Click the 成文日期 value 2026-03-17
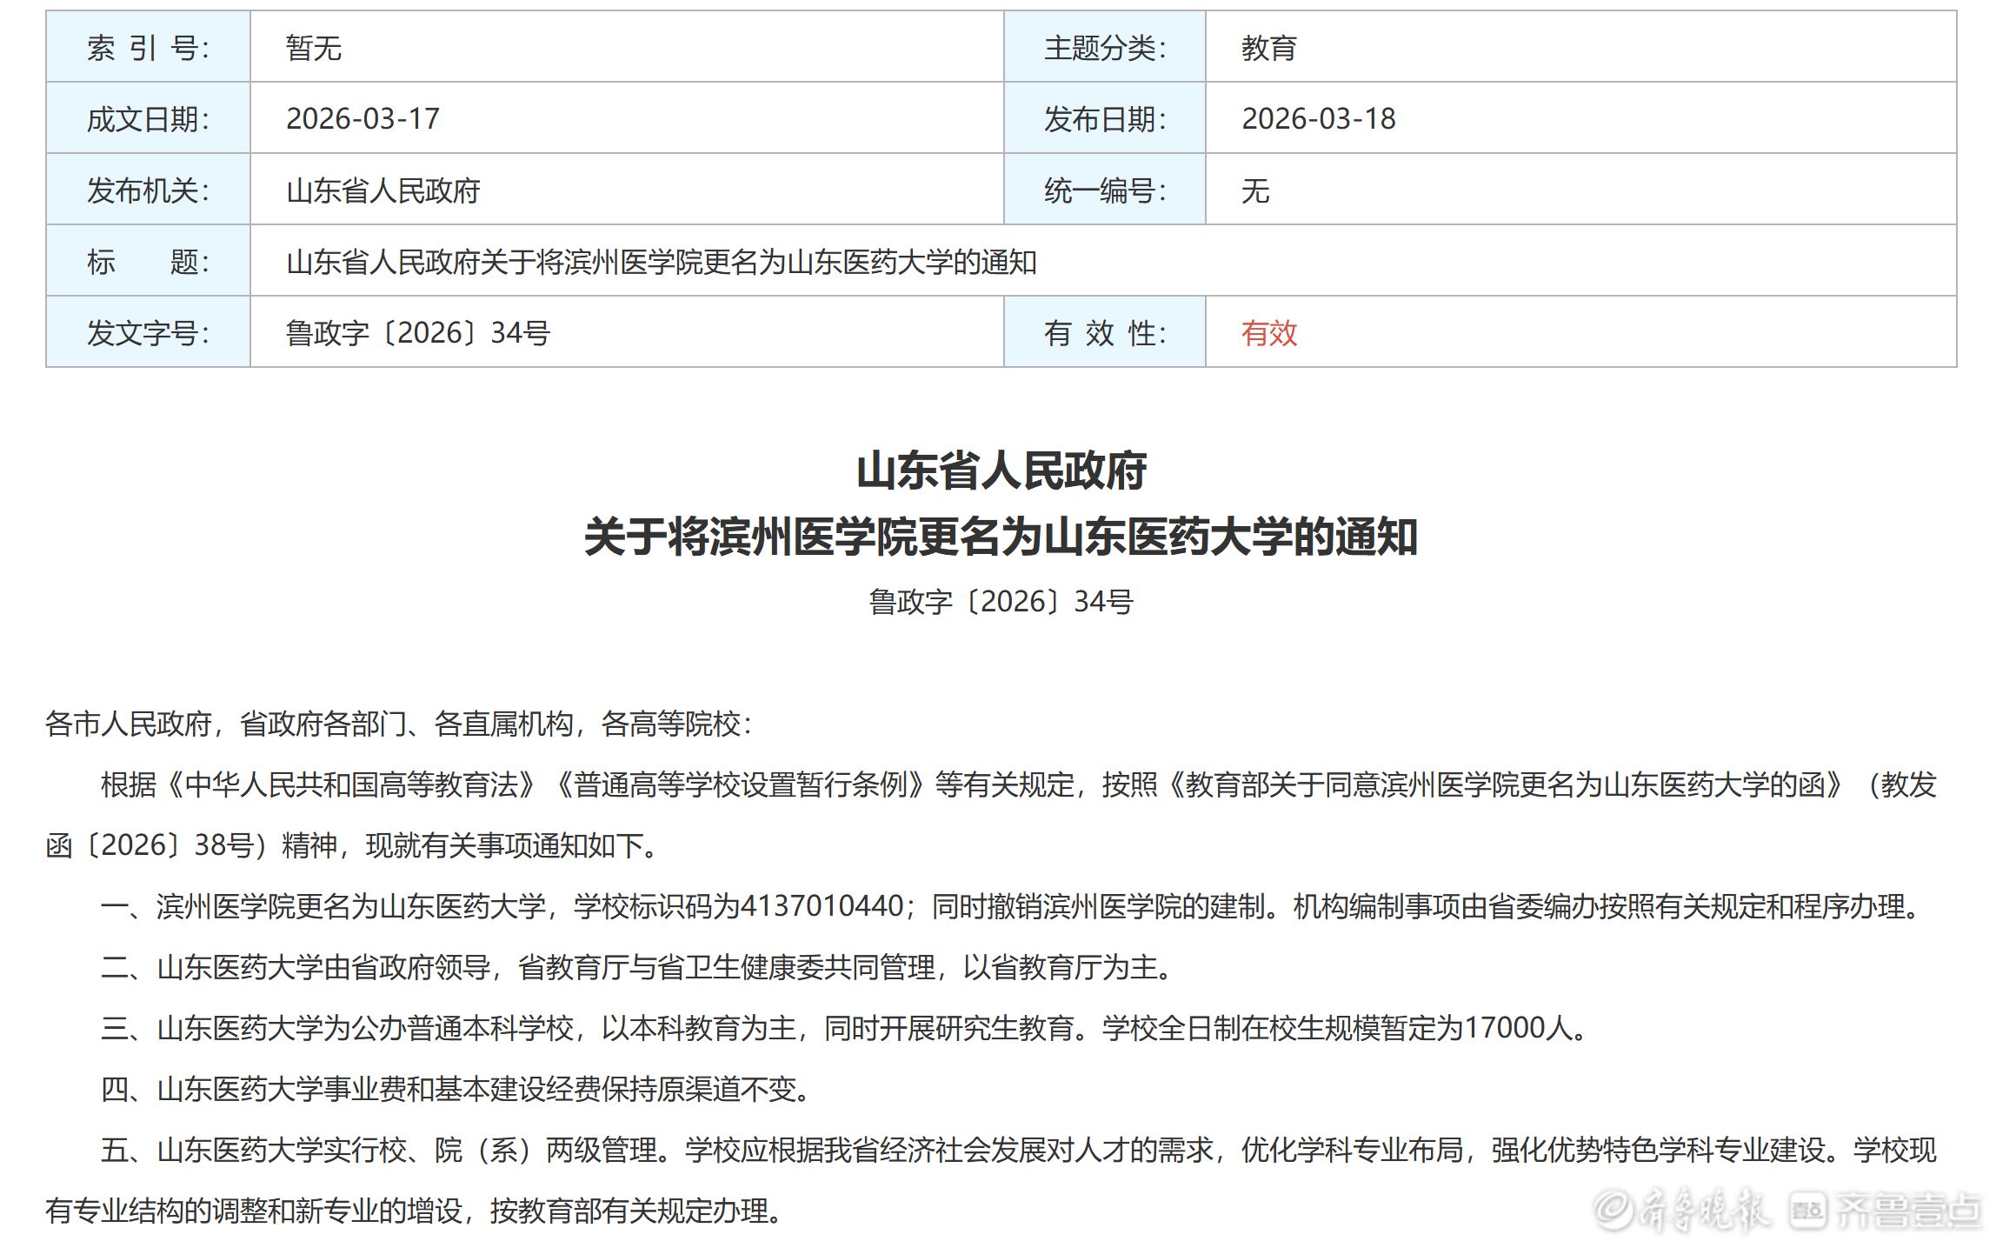The height and width of the screenshot is (1248, 1996). pos(363,119)
